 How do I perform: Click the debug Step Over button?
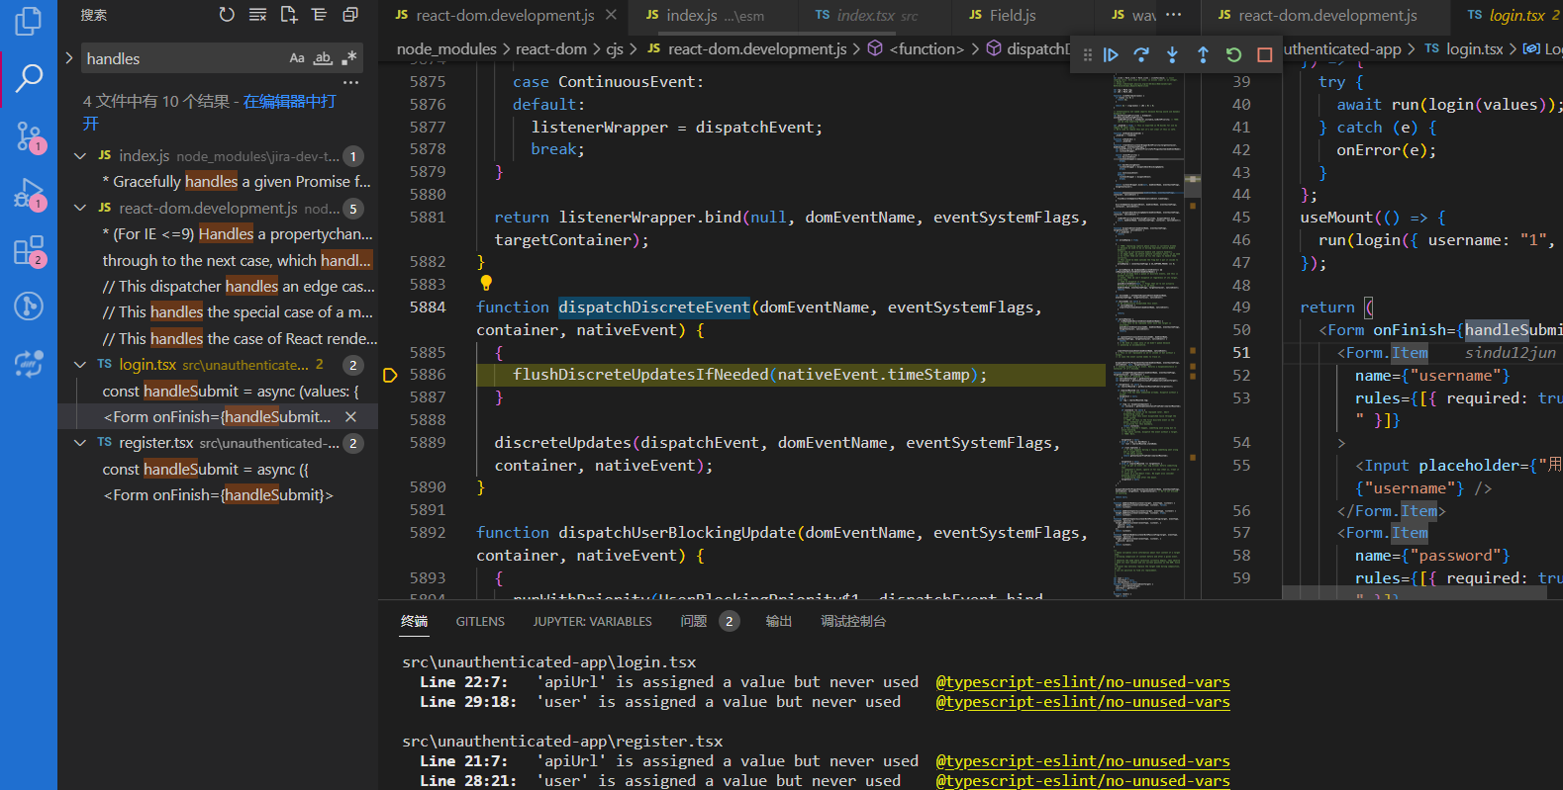[x=1141, y=55]
